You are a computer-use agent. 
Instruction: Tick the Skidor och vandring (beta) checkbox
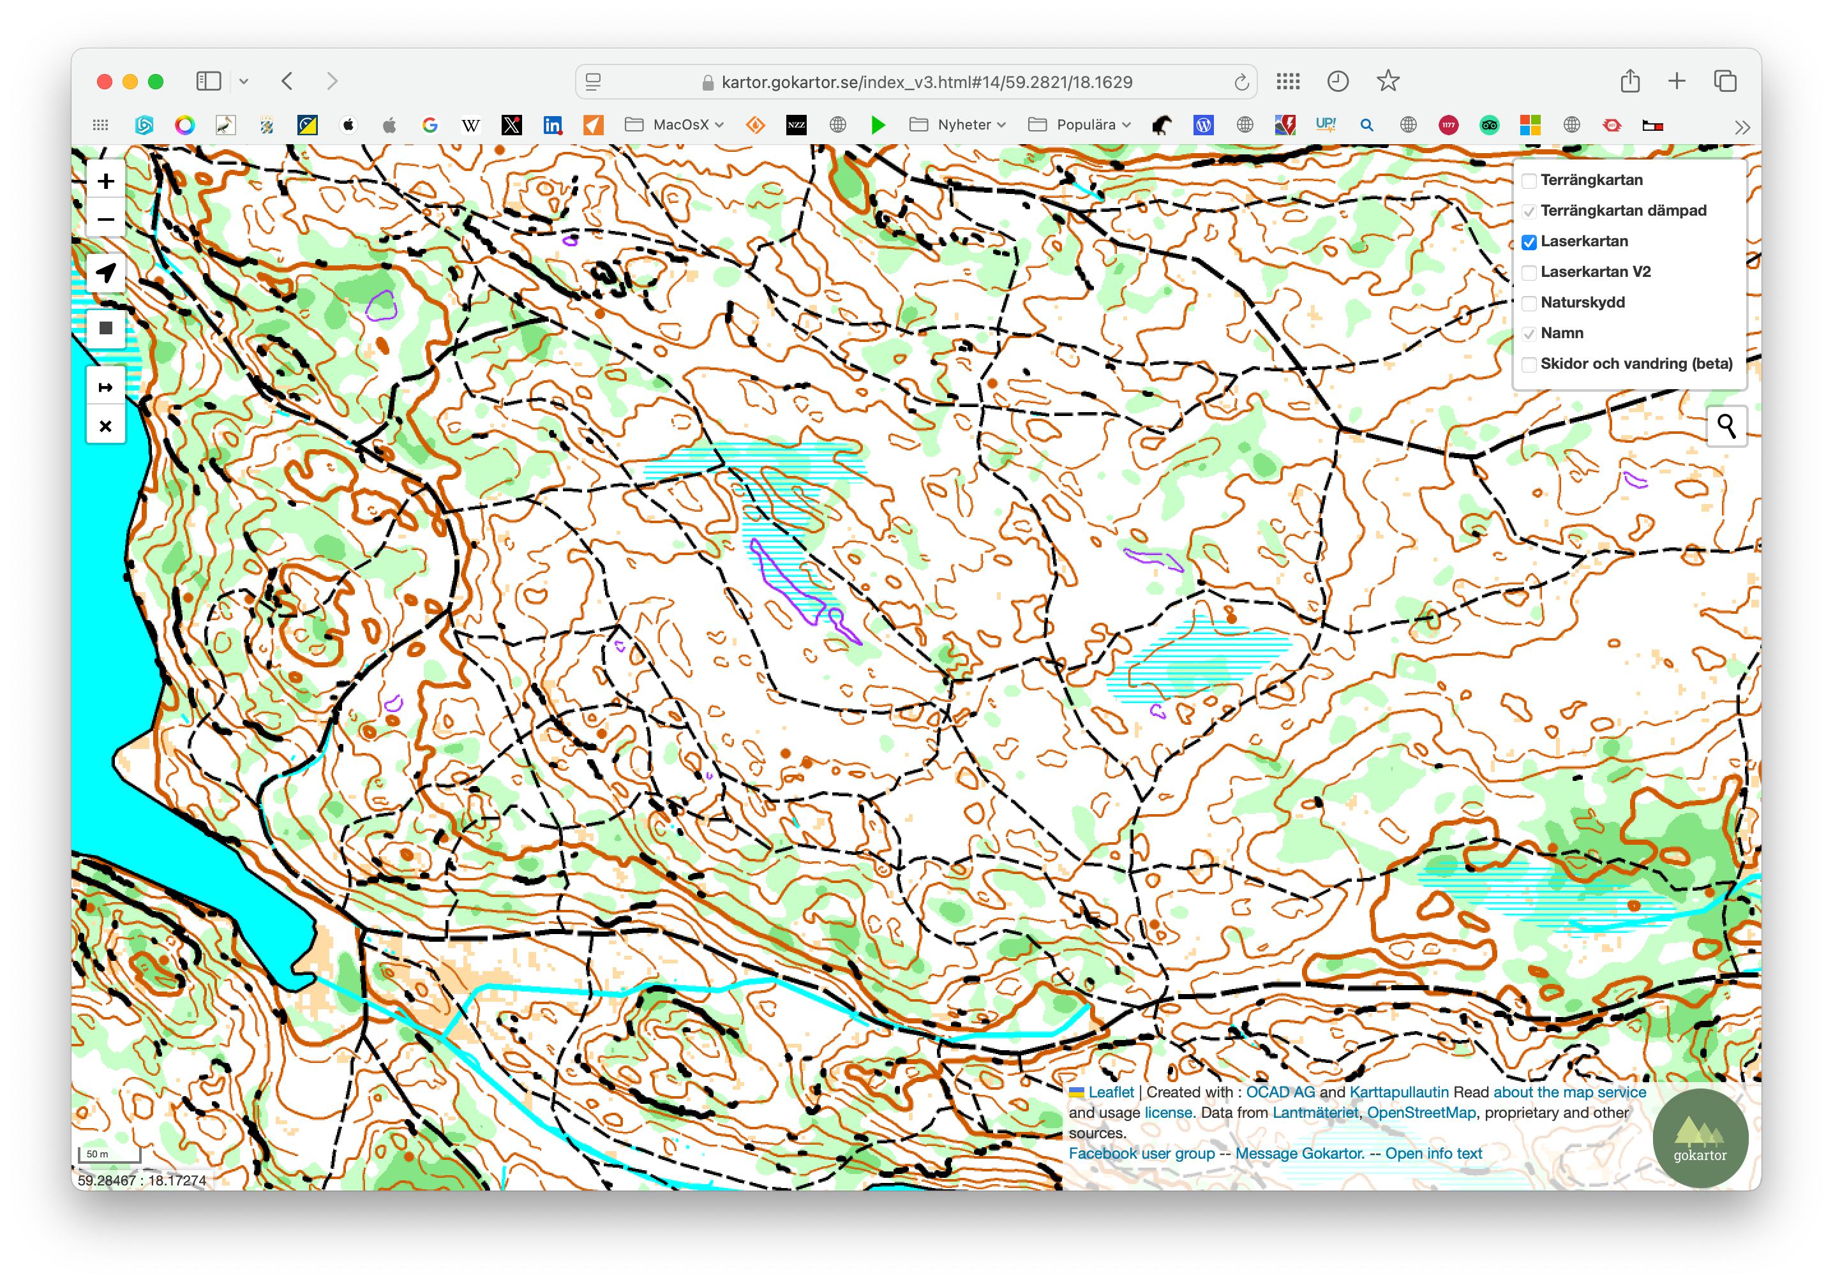tap(1529, 365)
